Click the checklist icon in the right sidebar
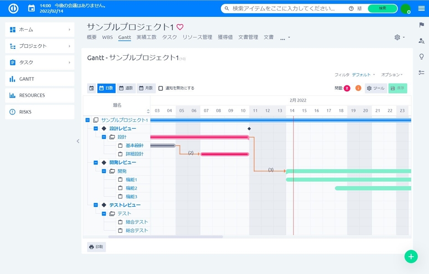The image size is (429, 274). pos(421,72)
